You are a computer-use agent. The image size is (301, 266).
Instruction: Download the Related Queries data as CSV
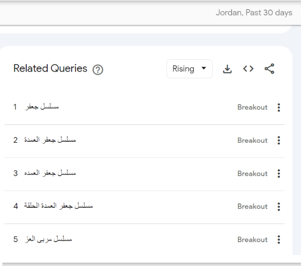227,69
